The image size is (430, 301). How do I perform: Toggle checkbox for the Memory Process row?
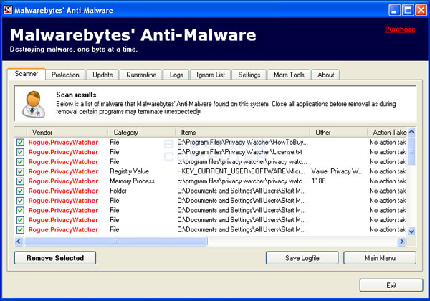20,181
